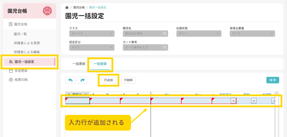Click the home icon in breadcrumb
This screenshot has height=137, width=287.
pos(67,7)
